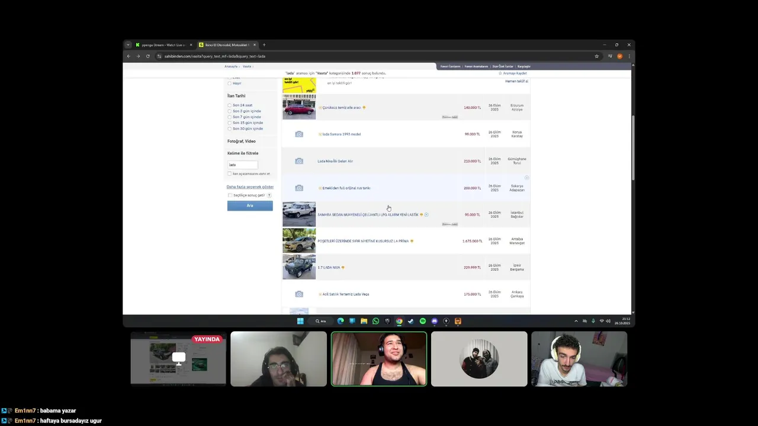
Task: Open the tab search dropdown arrow
Action: (x=128, y=45)
